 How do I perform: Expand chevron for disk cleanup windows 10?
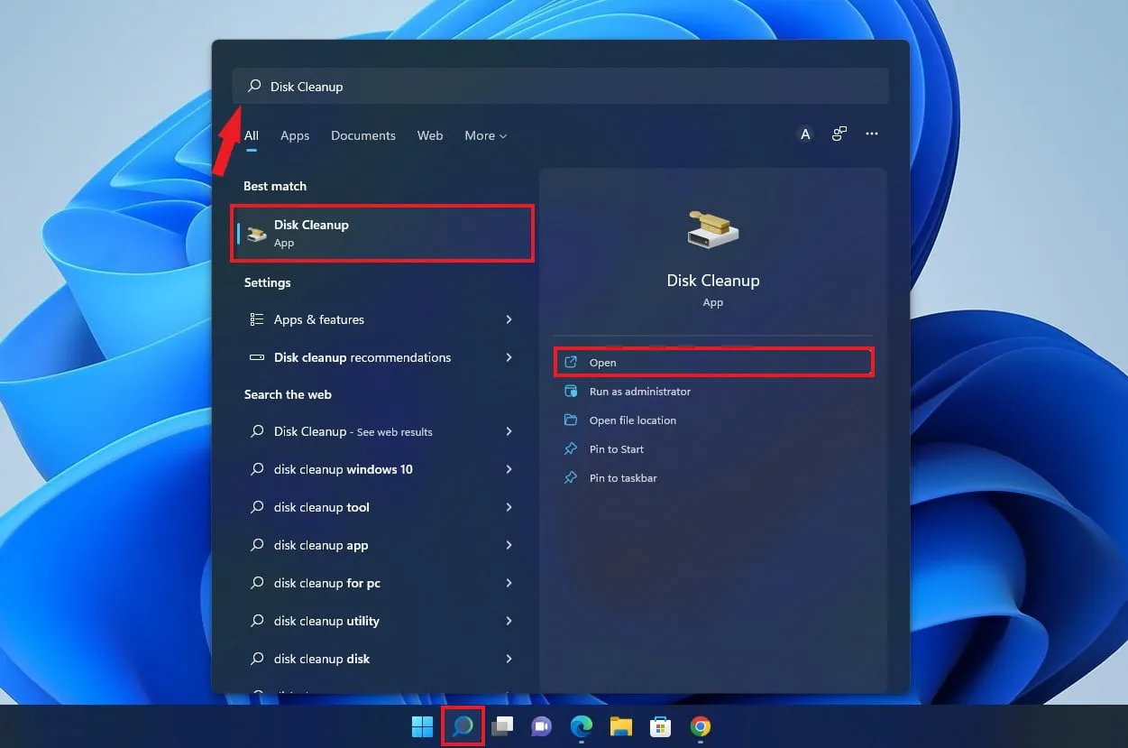(x=509, y=469)
